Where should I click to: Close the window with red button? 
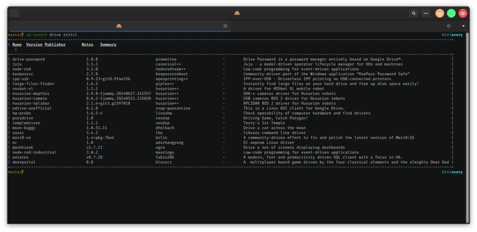pyautogui.click(x=463, y=13)
